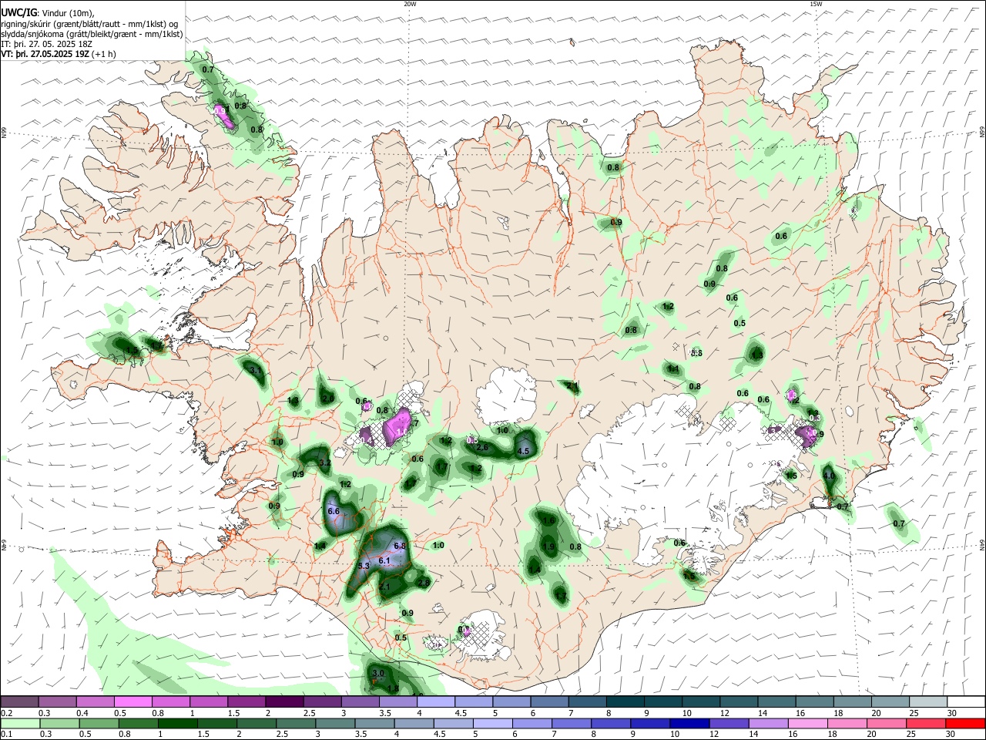Click the 1.8 value off the south coast
This screenshot has width=986, height=740.
click(x=393, y=688)
